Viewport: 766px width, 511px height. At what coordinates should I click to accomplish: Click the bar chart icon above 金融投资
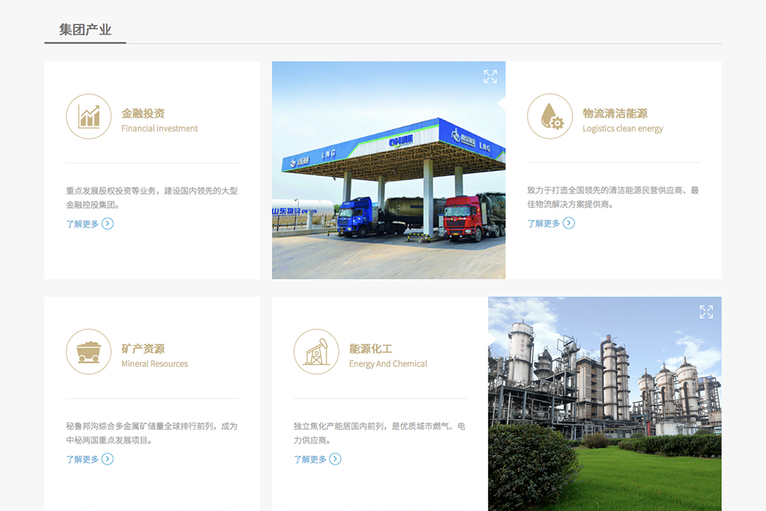(x=89, y=117)
